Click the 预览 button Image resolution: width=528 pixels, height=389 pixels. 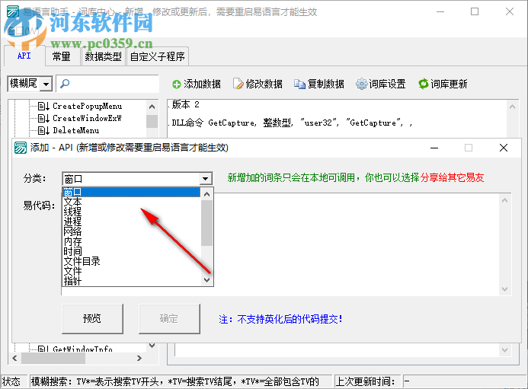coord(92,319)
